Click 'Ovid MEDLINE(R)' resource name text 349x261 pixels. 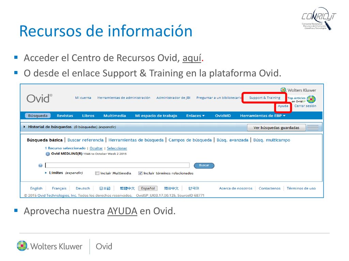[67, 154]
